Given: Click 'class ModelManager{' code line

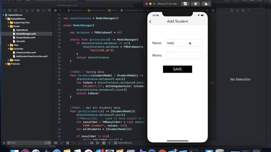Looking at the screenshot, I should [79, 25].
